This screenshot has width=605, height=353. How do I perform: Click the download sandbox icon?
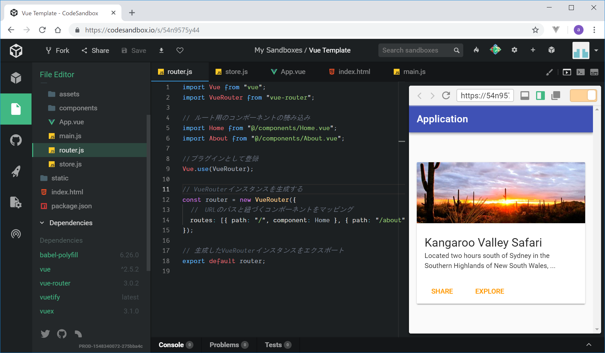(161, 50)
